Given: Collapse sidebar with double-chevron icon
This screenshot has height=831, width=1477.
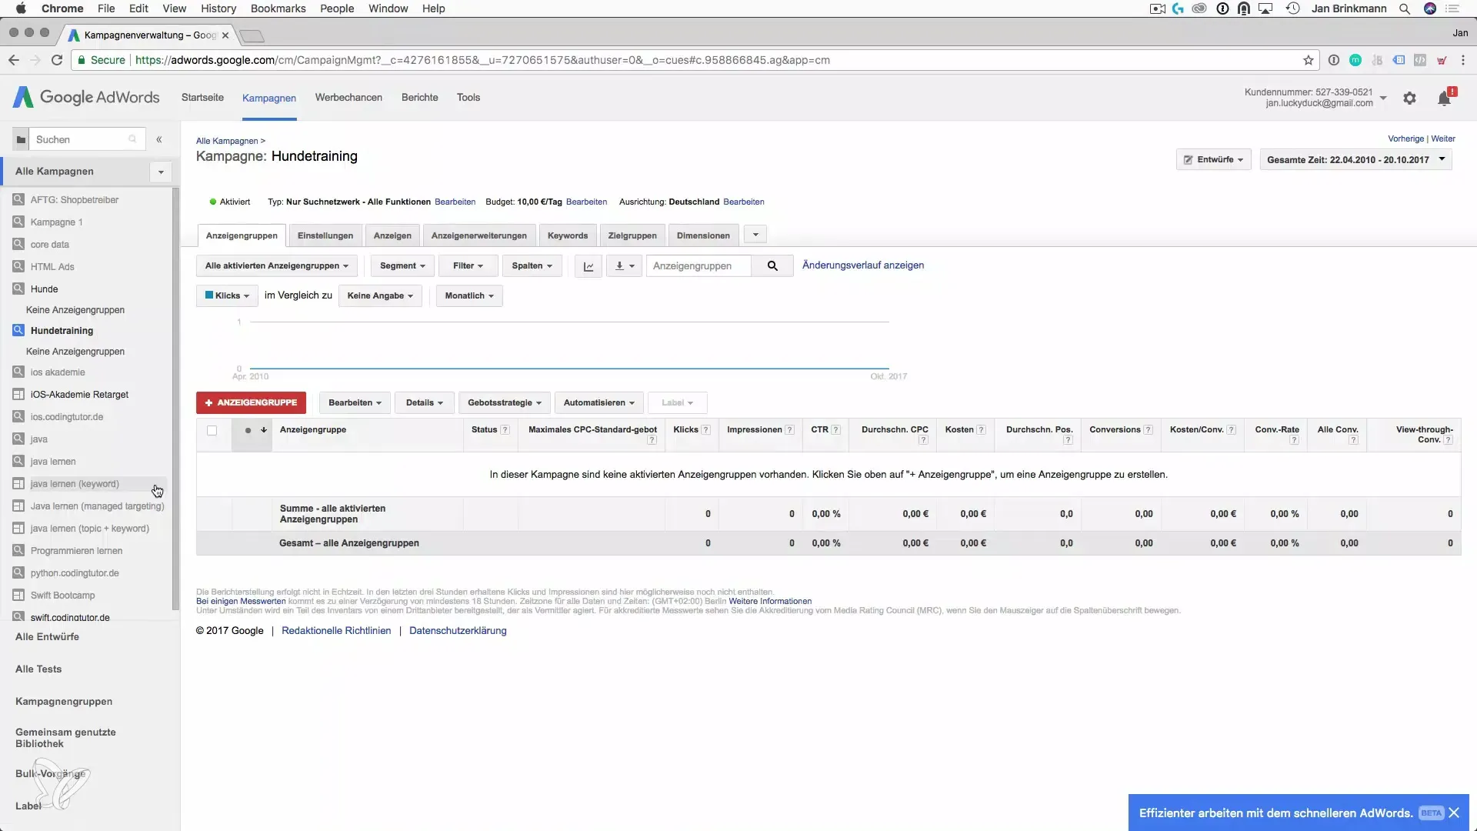Looking at the screenshot, I should pyautogui.click(x=159, y=140).
